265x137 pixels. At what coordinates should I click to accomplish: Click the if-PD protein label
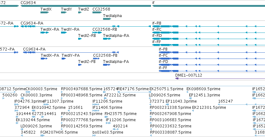163,62
